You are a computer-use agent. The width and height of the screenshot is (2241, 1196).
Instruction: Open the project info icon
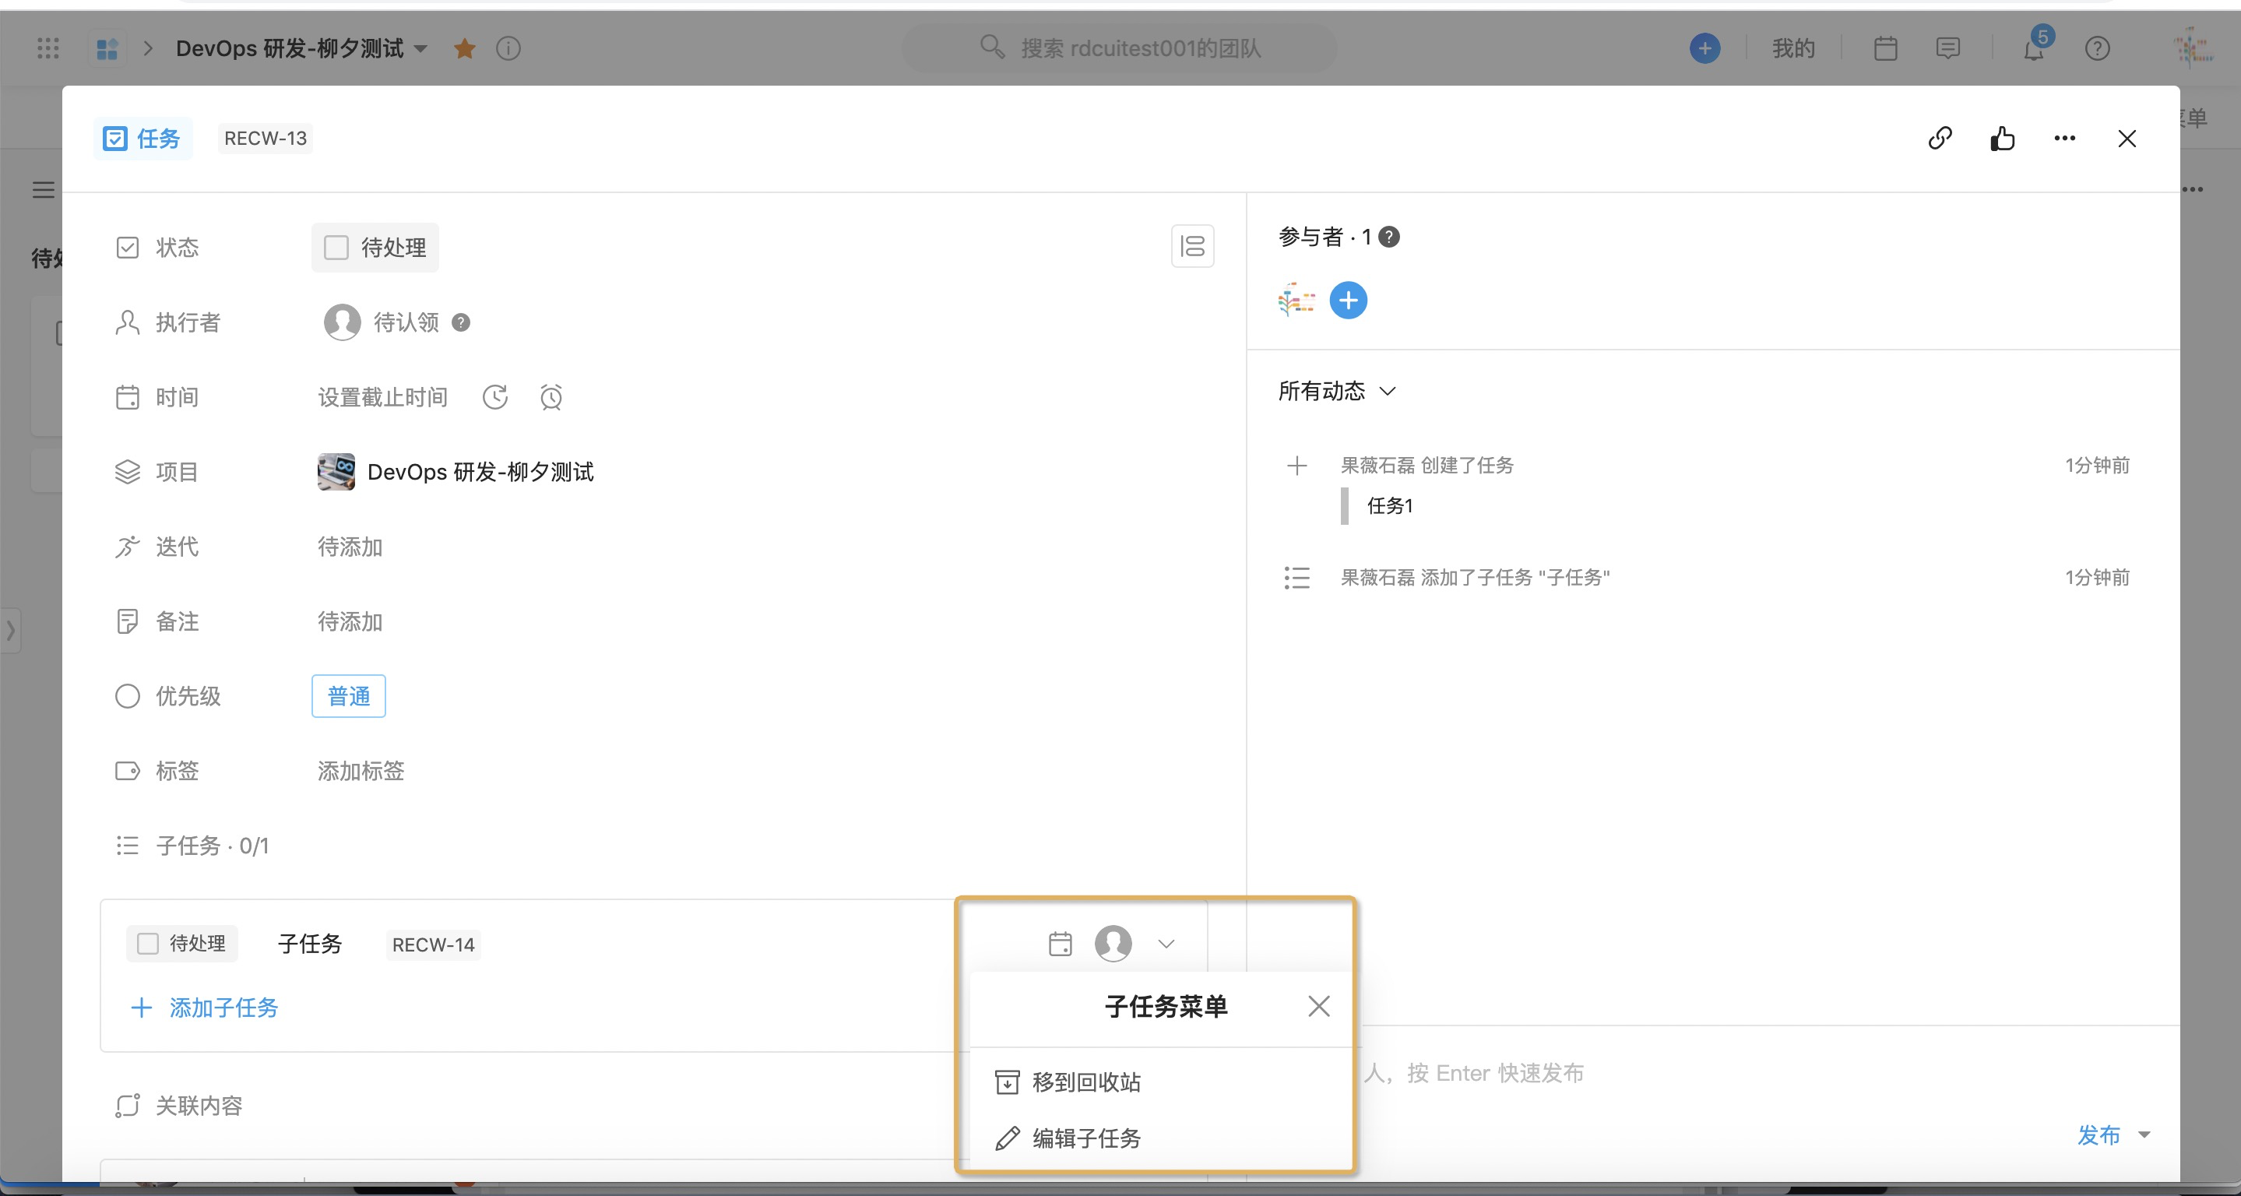click(x=508, y=49)
